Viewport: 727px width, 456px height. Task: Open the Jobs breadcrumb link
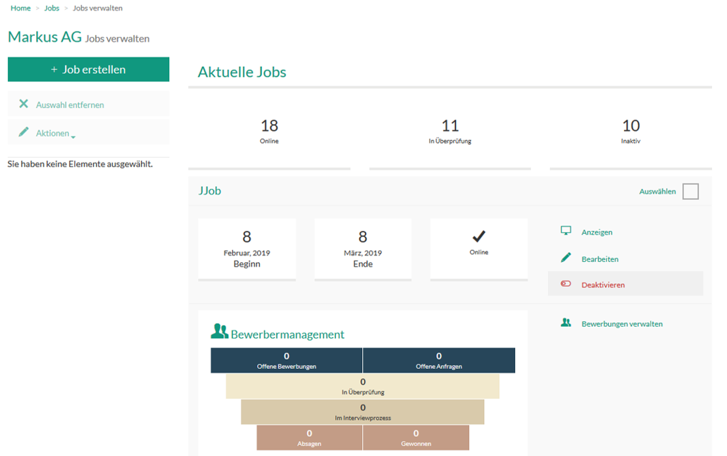click(x=51, y=8)
